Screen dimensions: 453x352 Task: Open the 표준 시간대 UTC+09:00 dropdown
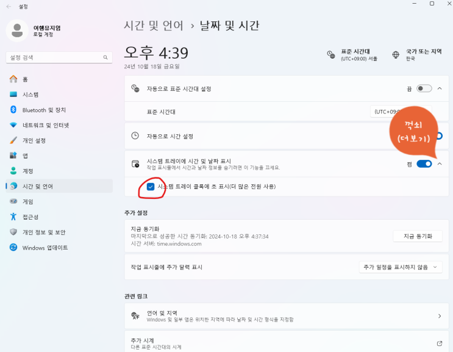pyautogui.click(x=390, y=112)
